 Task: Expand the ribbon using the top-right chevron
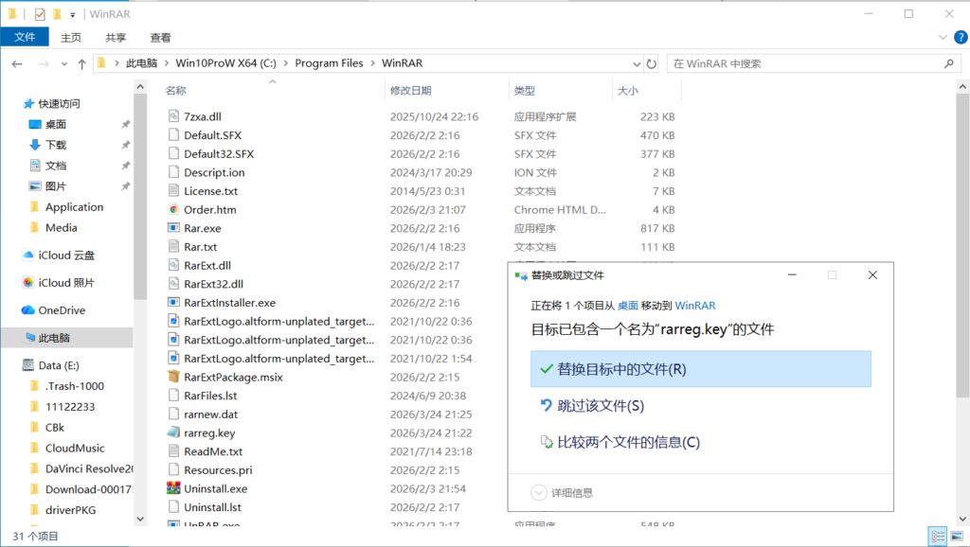942,38
